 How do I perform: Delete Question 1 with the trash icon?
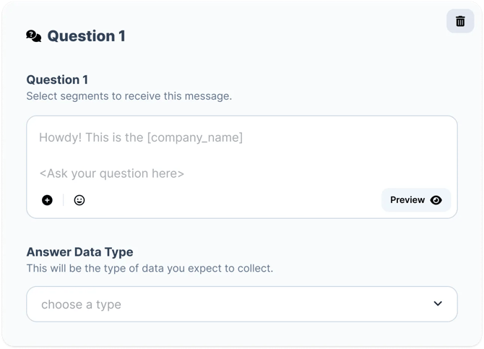(460, 21)
